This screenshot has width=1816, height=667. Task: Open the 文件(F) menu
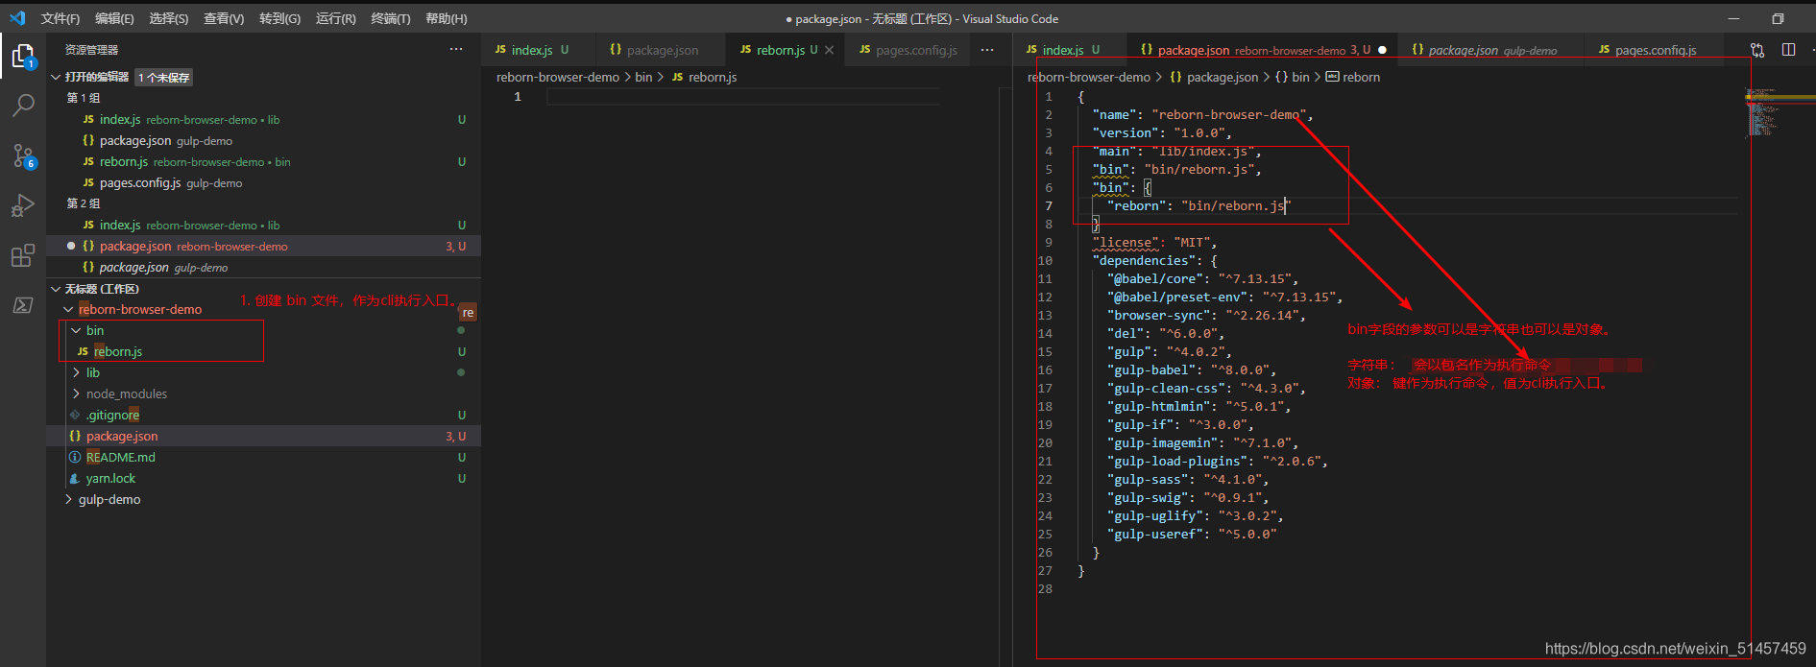click(61, 18)
